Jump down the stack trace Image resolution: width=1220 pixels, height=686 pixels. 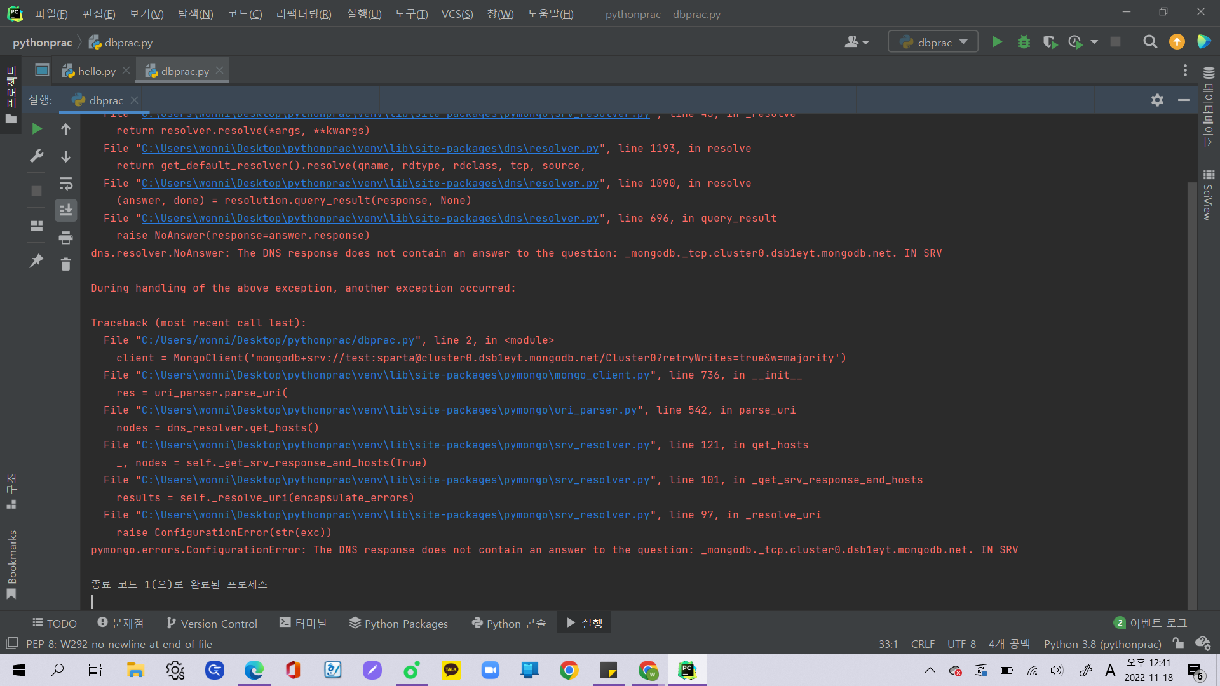coord(65,156)
